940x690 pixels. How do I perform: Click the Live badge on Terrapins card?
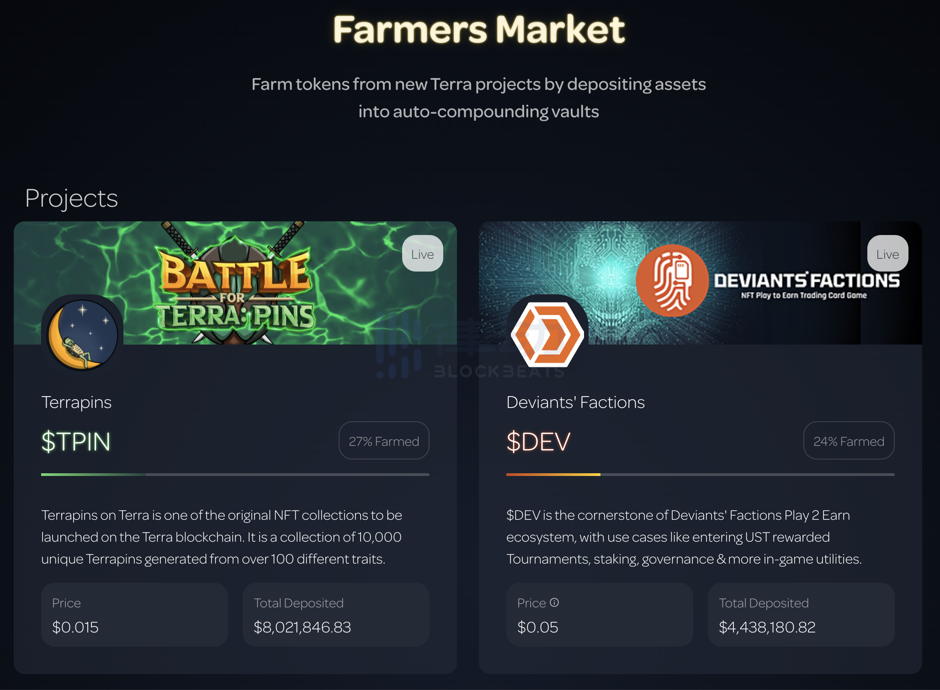pos(422,254)
